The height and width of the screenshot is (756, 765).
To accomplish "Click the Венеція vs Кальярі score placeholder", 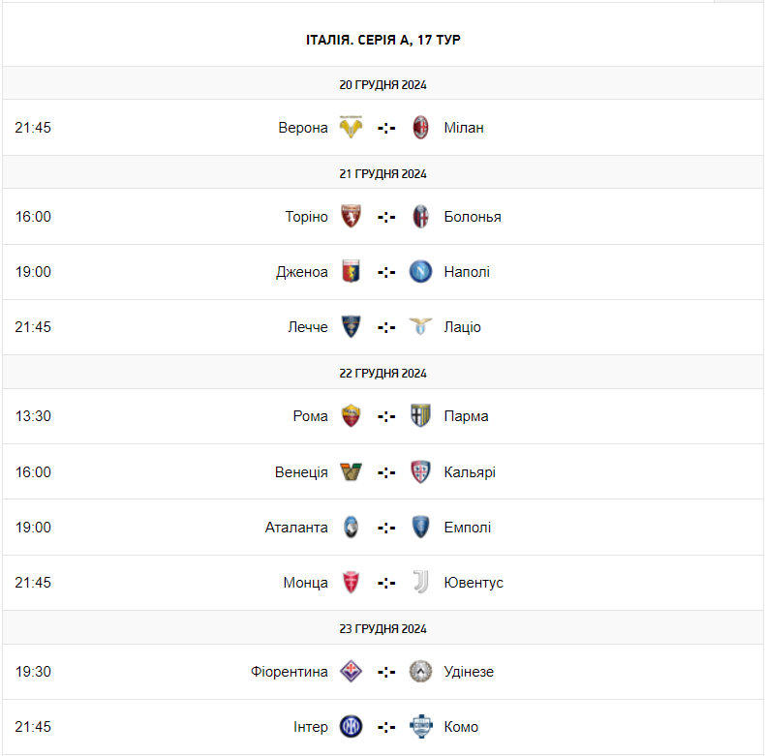I will click(x=386, y=472).
